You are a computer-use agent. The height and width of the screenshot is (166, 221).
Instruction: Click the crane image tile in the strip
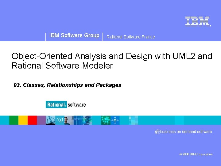tap(51, 120)
